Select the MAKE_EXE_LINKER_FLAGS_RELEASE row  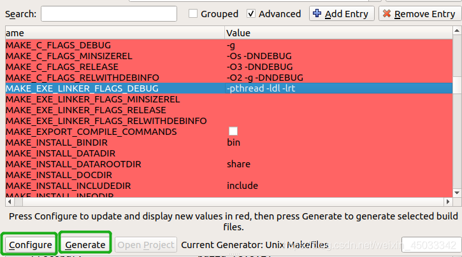tap(229, 110)
